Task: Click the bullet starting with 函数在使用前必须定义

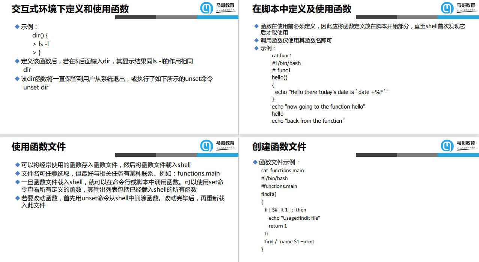Action: coord(360,29)
